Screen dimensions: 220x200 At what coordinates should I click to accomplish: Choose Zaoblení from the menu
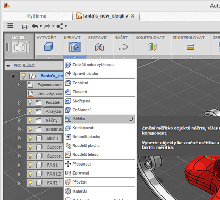(100, 83)
